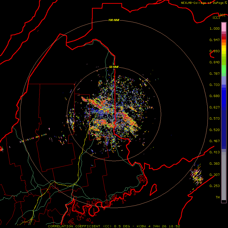
Task: Click the 0.840 scale value
Action: tap(215, 62)
